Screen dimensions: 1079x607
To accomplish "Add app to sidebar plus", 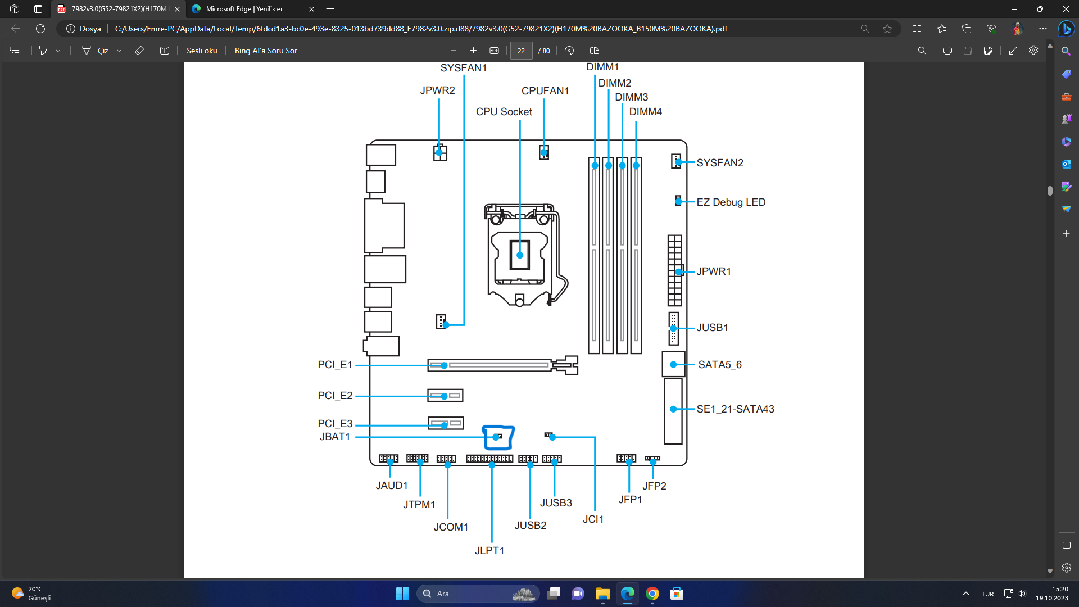I will [1066, 233].
